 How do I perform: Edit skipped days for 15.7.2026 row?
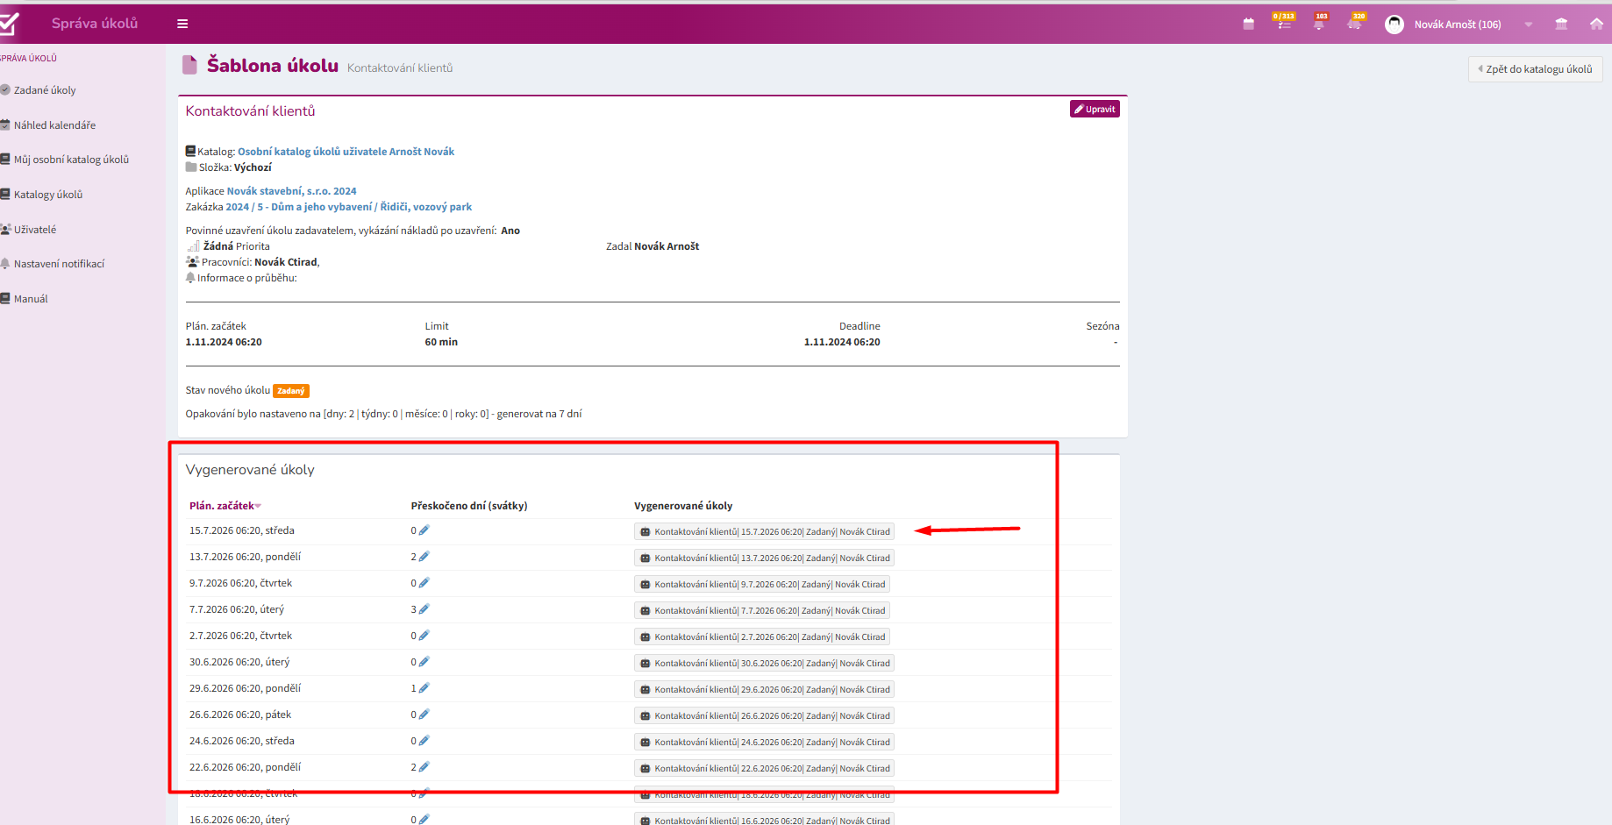coord(424,530)
